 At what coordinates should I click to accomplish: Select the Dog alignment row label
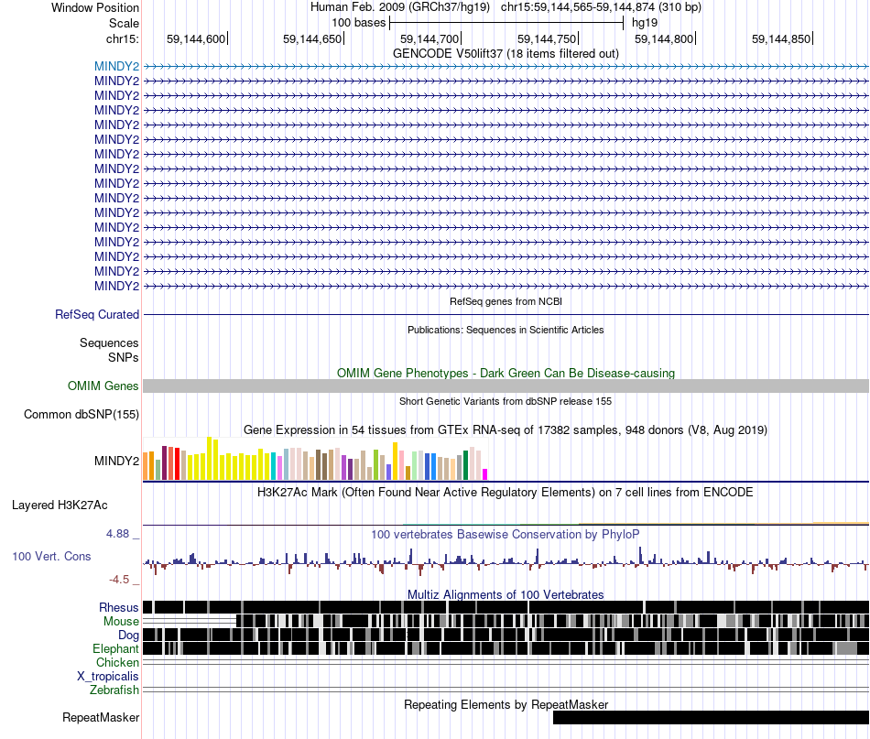coord(128,636)
